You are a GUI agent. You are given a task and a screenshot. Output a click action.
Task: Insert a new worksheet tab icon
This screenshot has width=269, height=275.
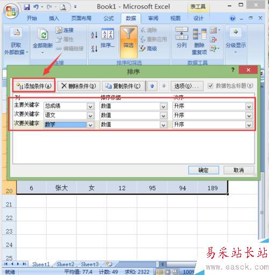(x=109, y=264)
